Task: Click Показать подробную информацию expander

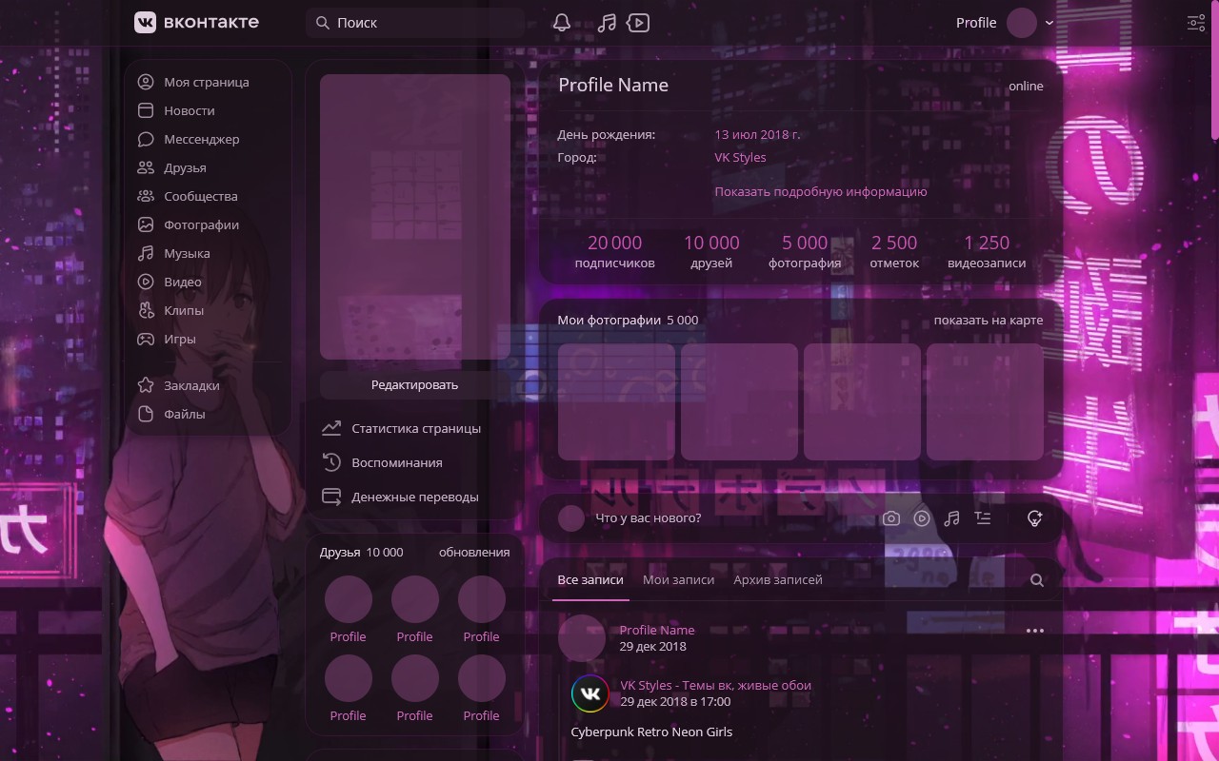Action: coord(820,191)
